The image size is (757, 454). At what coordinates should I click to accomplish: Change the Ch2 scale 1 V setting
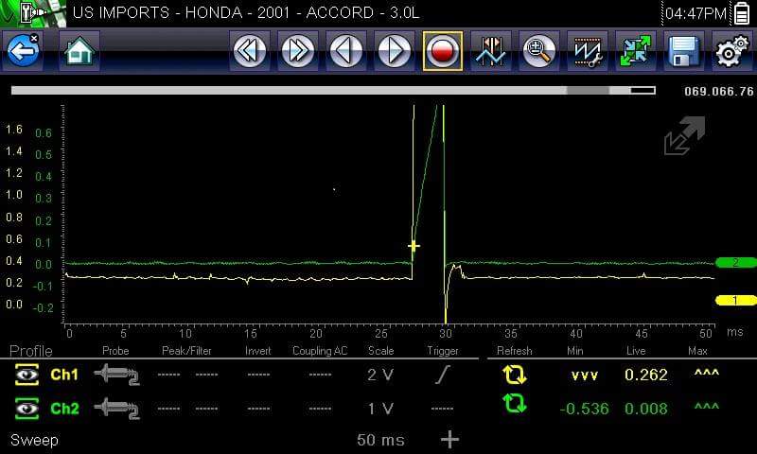click(x=379, y=409)
